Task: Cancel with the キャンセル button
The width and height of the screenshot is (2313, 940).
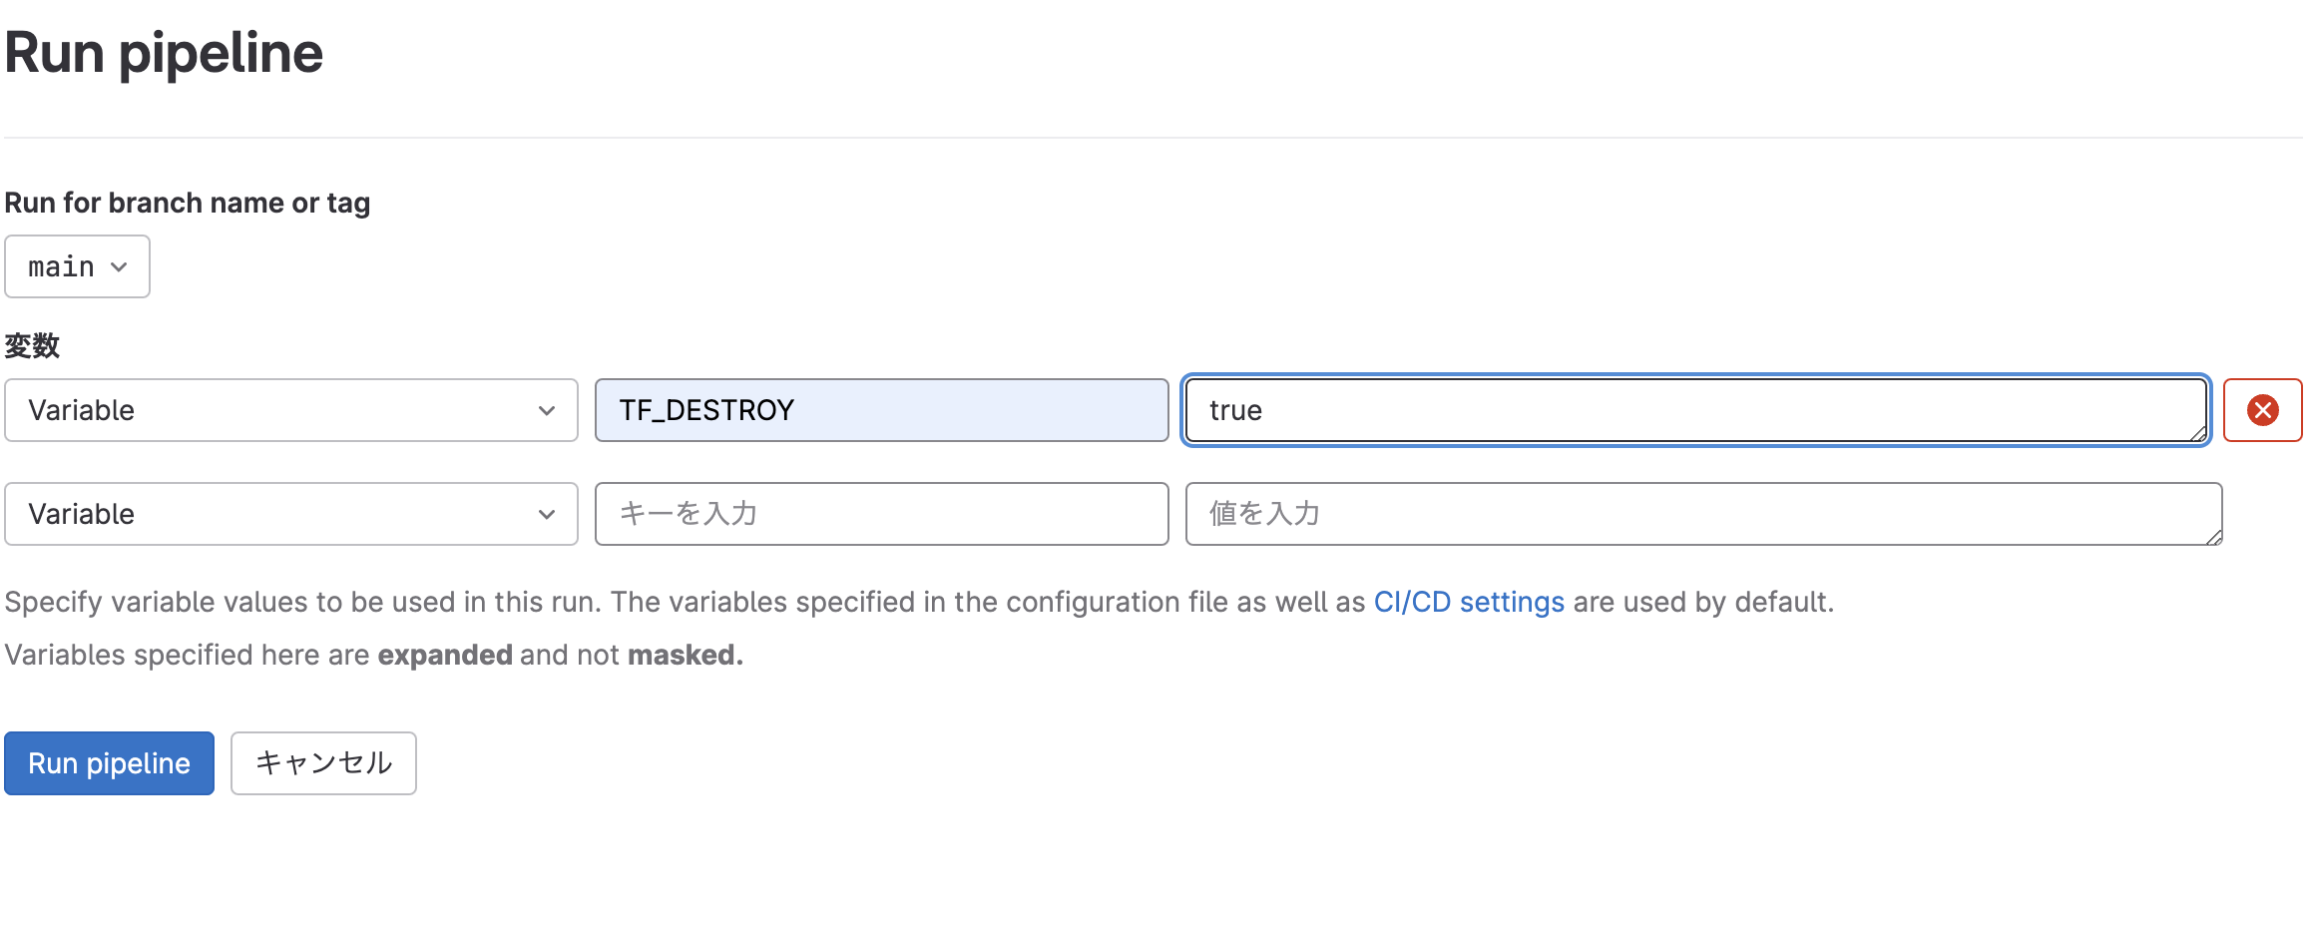Action: coord(323,763)
